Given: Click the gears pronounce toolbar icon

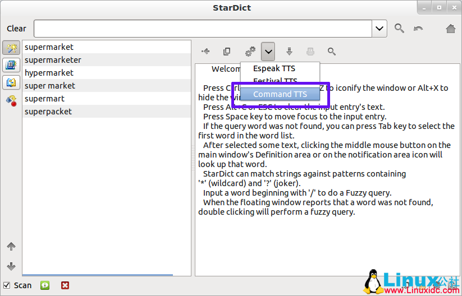Looking at the screenshot, I should coord(250,52).
